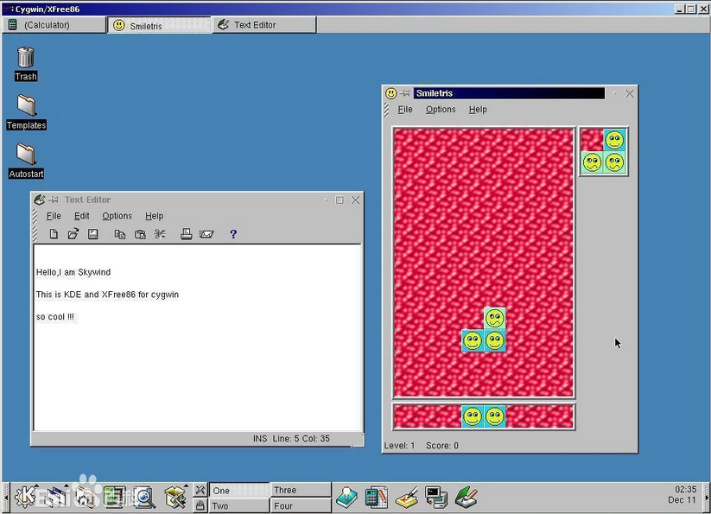Image resolution: width=711 pixels, height=514 pixels.
Task: Click the next piece preview in Smiletris
Action: (604, 151)
